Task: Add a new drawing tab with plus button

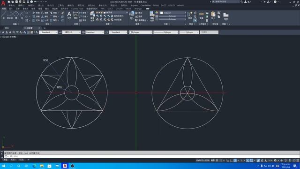Action: click(45, 28)
